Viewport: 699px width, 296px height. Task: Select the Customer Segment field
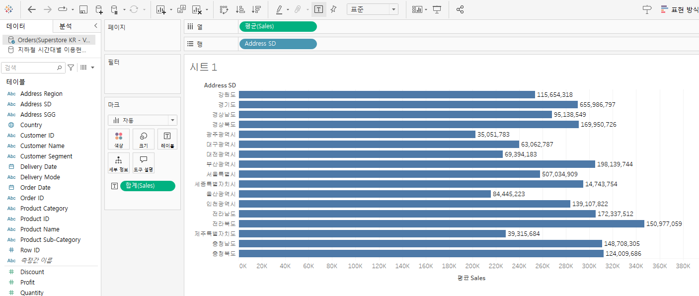point(46,156)
